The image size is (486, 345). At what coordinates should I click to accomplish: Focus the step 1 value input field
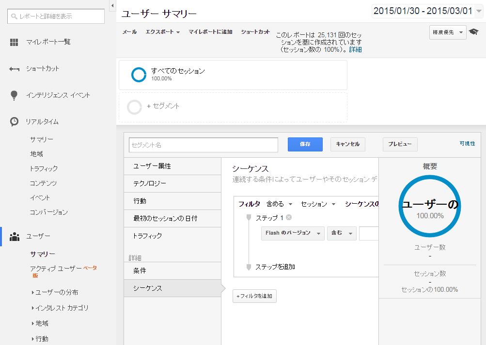point(369,233)
